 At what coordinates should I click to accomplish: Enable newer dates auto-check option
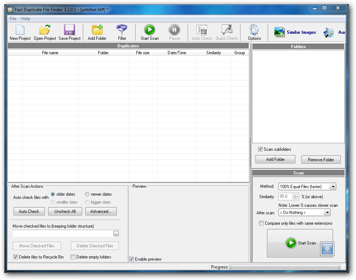[x=87, y=194]
